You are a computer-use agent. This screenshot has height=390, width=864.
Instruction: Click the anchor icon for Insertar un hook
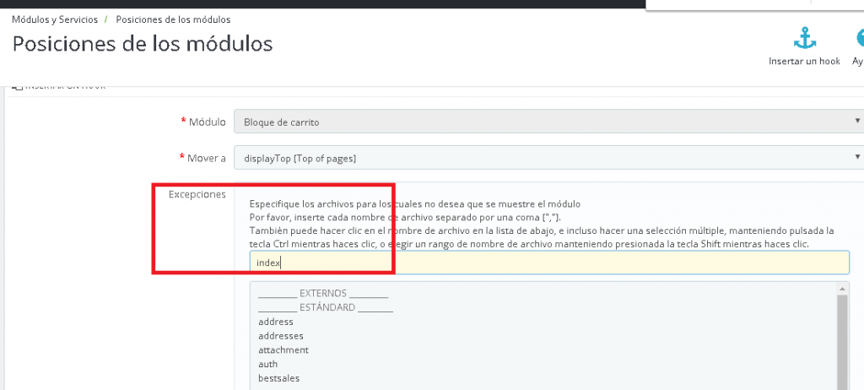803,38
